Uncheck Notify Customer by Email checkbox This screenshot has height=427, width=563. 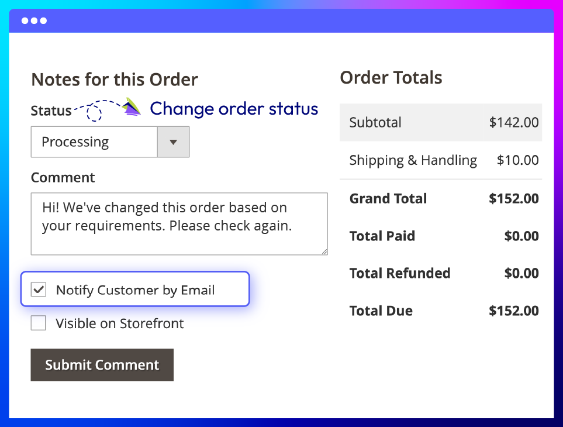[x=39, y=290]
